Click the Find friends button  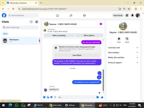[118, 15]
